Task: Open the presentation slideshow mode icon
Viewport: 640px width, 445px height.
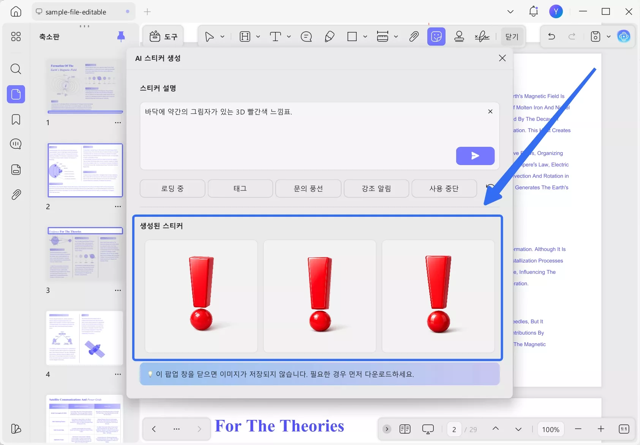Action: coord(428,429)
